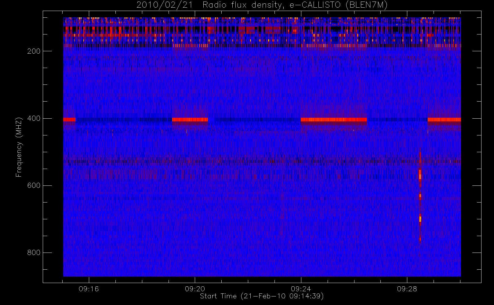
Task: Click the 400 frequency tick label
Action: 34,118
